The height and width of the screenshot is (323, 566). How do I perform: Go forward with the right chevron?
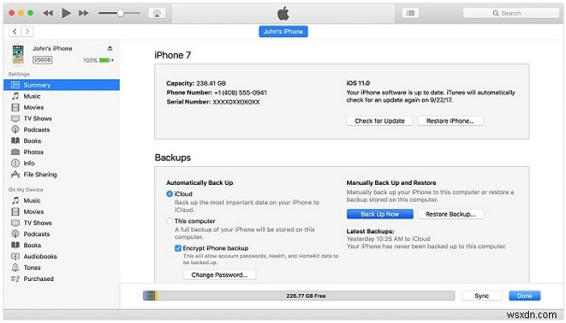point(27,31)
